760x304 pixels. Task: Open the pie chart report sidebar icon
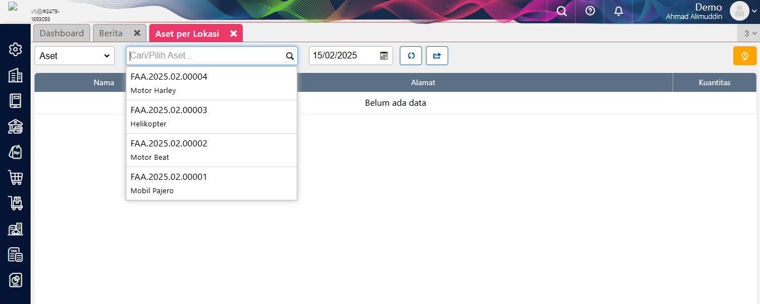coord(16,280)
